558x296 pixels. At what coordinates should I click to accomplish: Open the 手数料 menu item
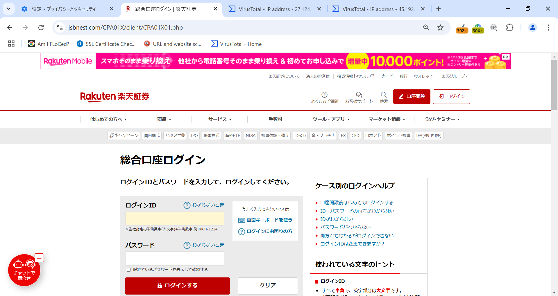(x=275, y=119)
